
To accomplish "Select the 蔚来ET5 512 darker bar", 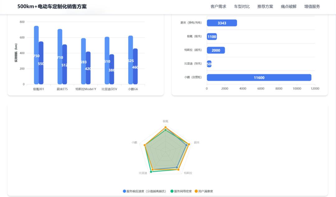I will [64, 64].
